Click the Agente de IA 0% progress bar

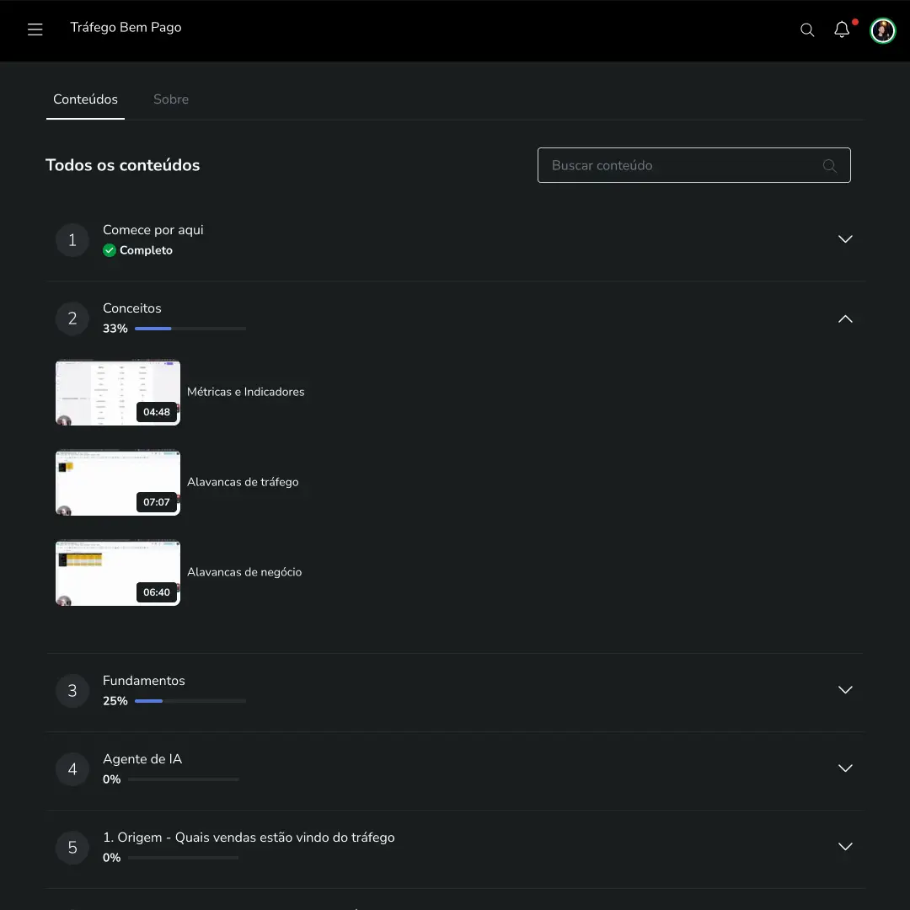tap(184, 779)
